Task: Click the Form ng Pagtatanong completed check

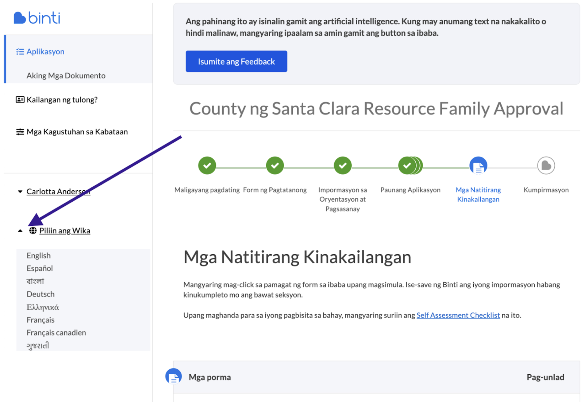Action: click(x=275, y=165)
